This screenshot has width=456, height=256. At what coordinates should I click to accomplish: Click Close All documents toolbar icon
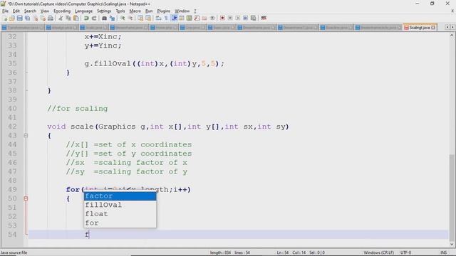[x=43, y=18]
